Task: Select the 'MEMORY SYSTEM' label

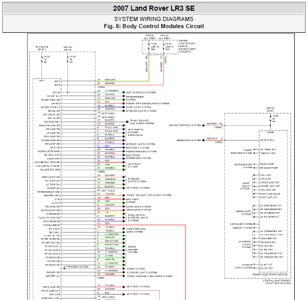Action: pos(243,228)
